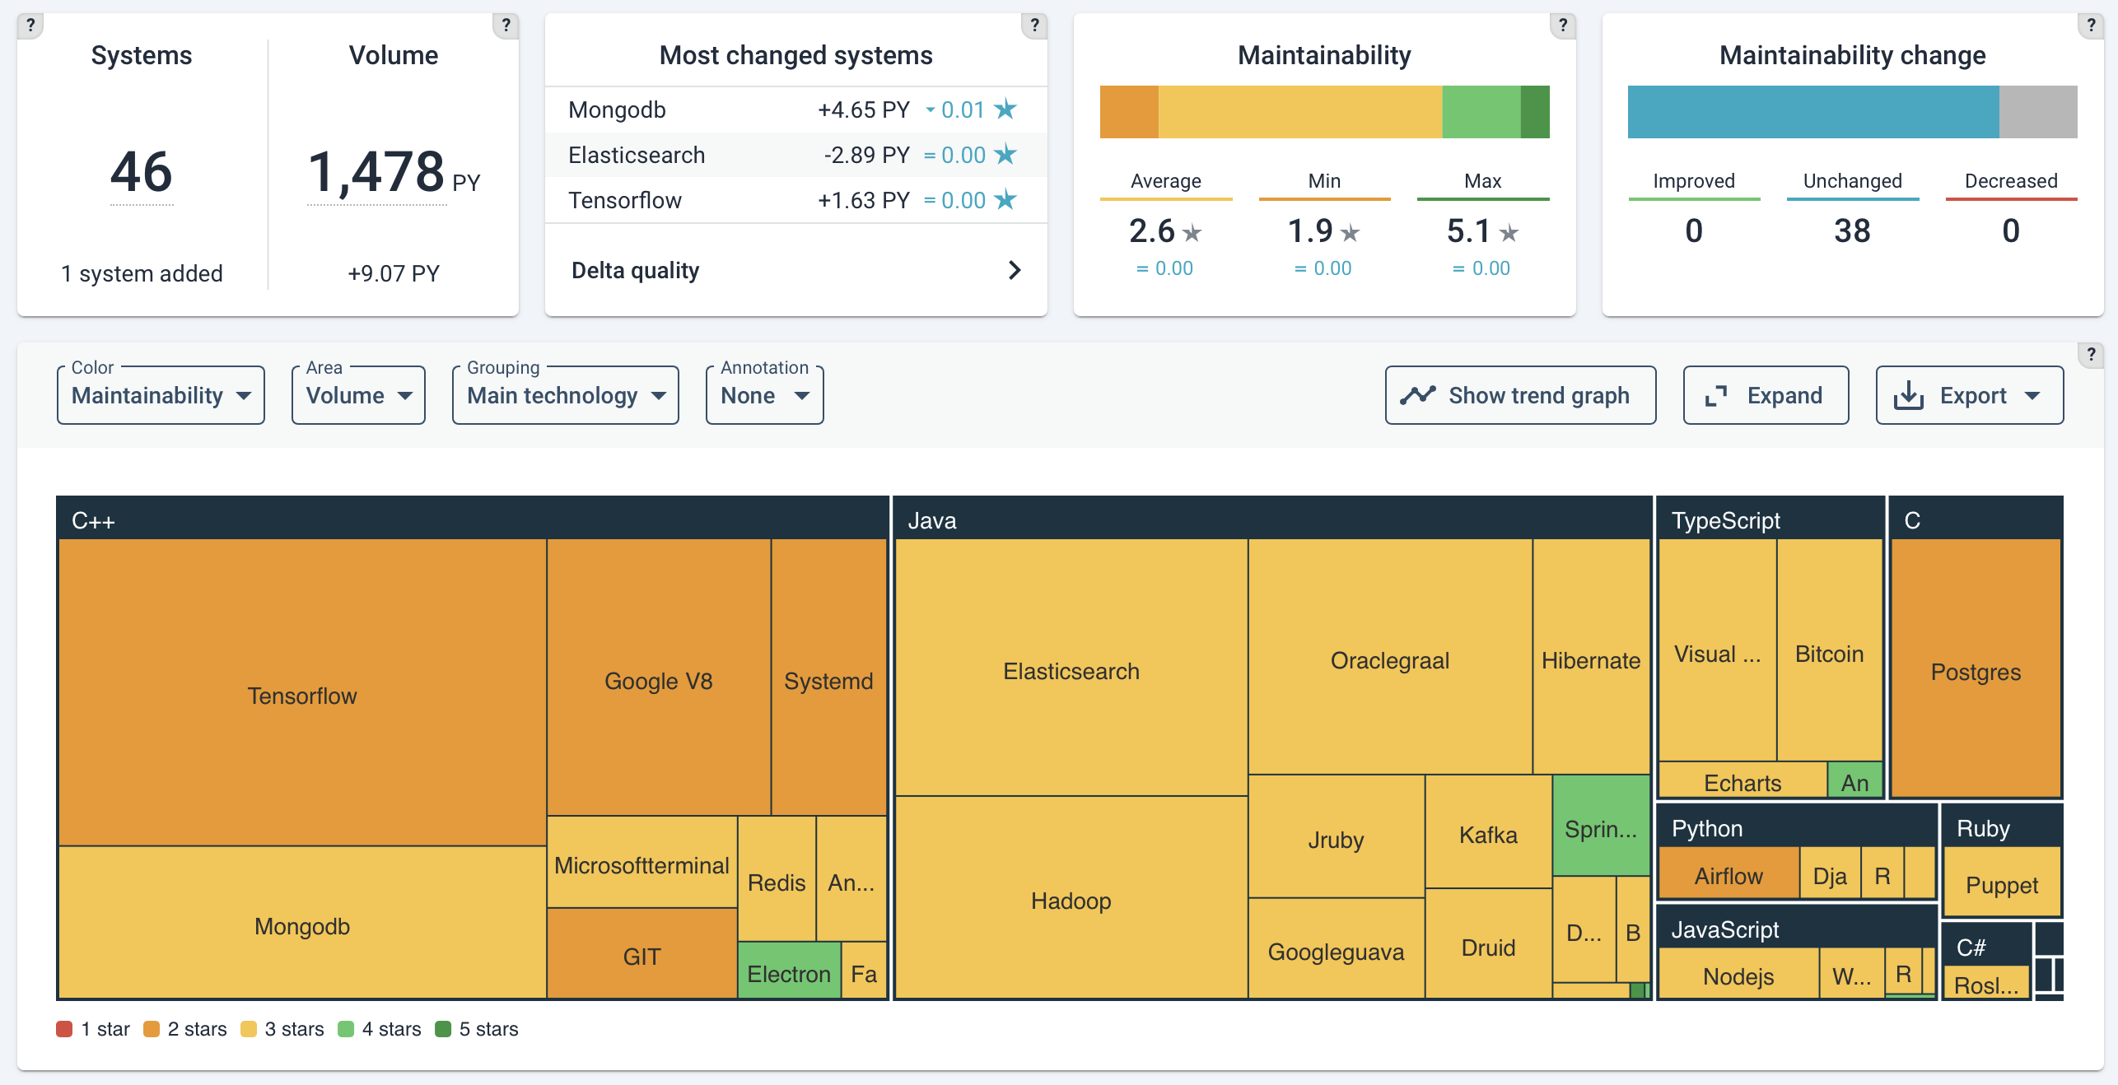Image resolution: width=2118 pixels, height=1085 pixels.
Task: Open the Grouping Main technology dropdown
Action: 565,396
